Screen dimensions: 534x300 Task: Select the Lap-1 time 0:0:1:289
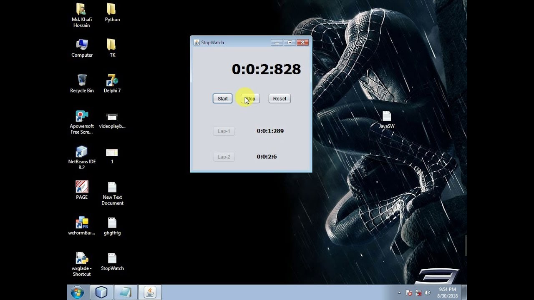270,131
